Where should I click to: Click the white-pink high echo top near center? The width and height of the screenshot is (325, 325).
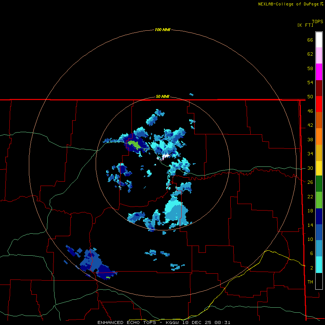165,156
